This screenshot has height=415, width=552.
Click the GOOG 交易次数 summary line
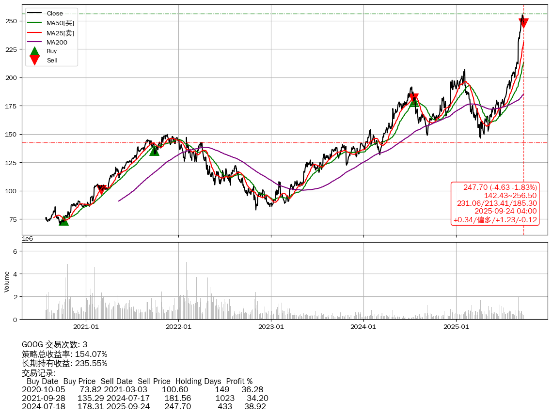pyautogui.click(x=54, y=345)
